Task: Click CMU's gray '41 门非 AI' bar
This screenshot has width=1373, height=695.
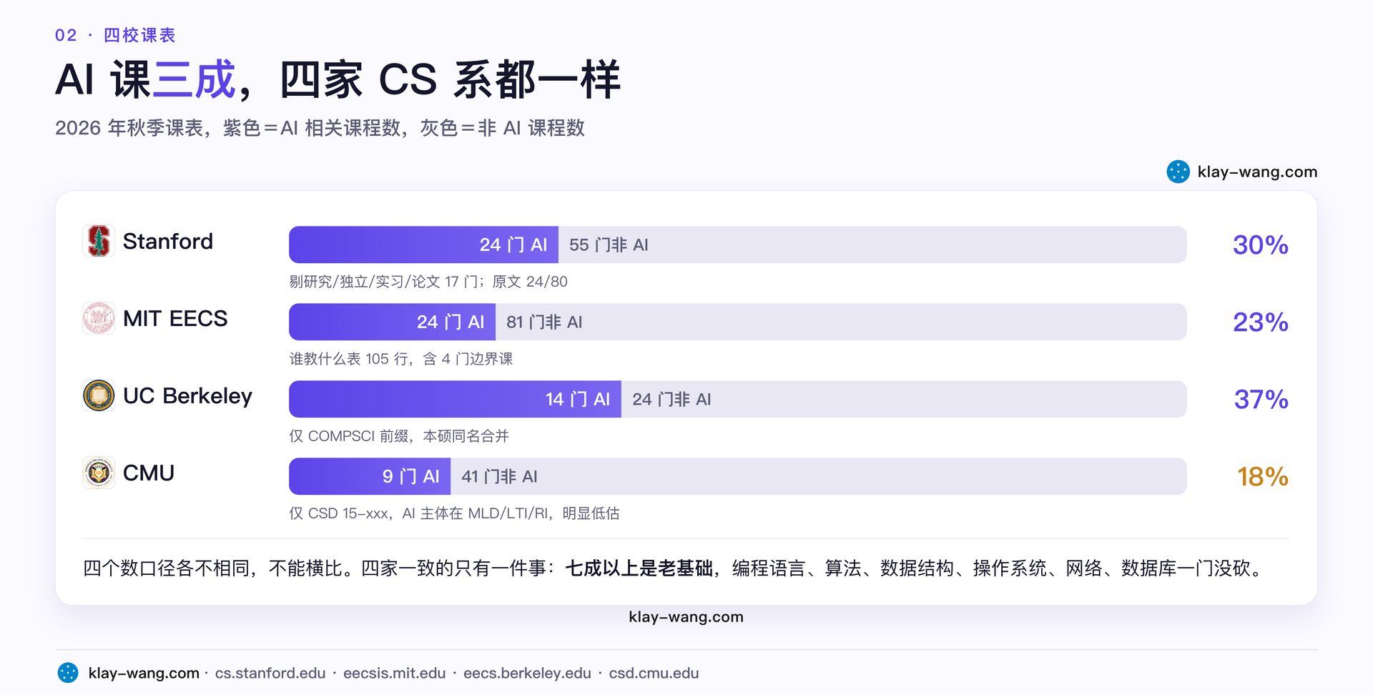Action: point(819,476)
